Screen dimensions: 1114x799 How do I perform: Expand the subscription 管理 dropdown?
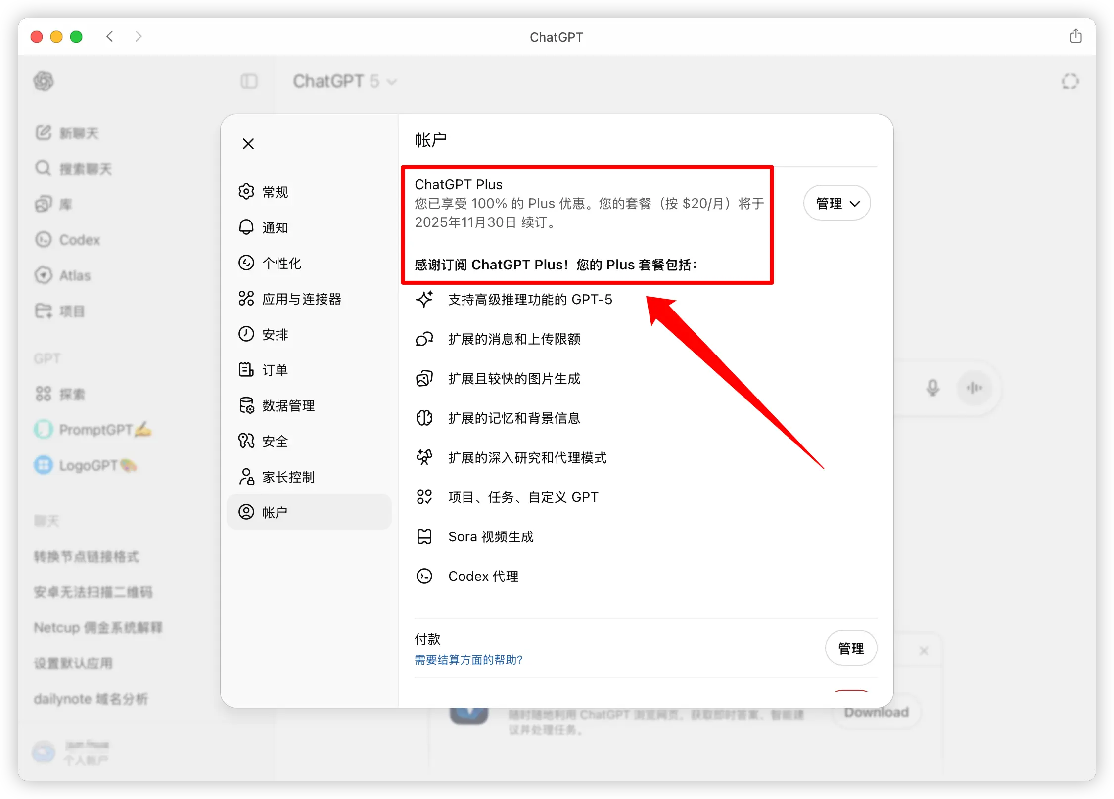836,203
